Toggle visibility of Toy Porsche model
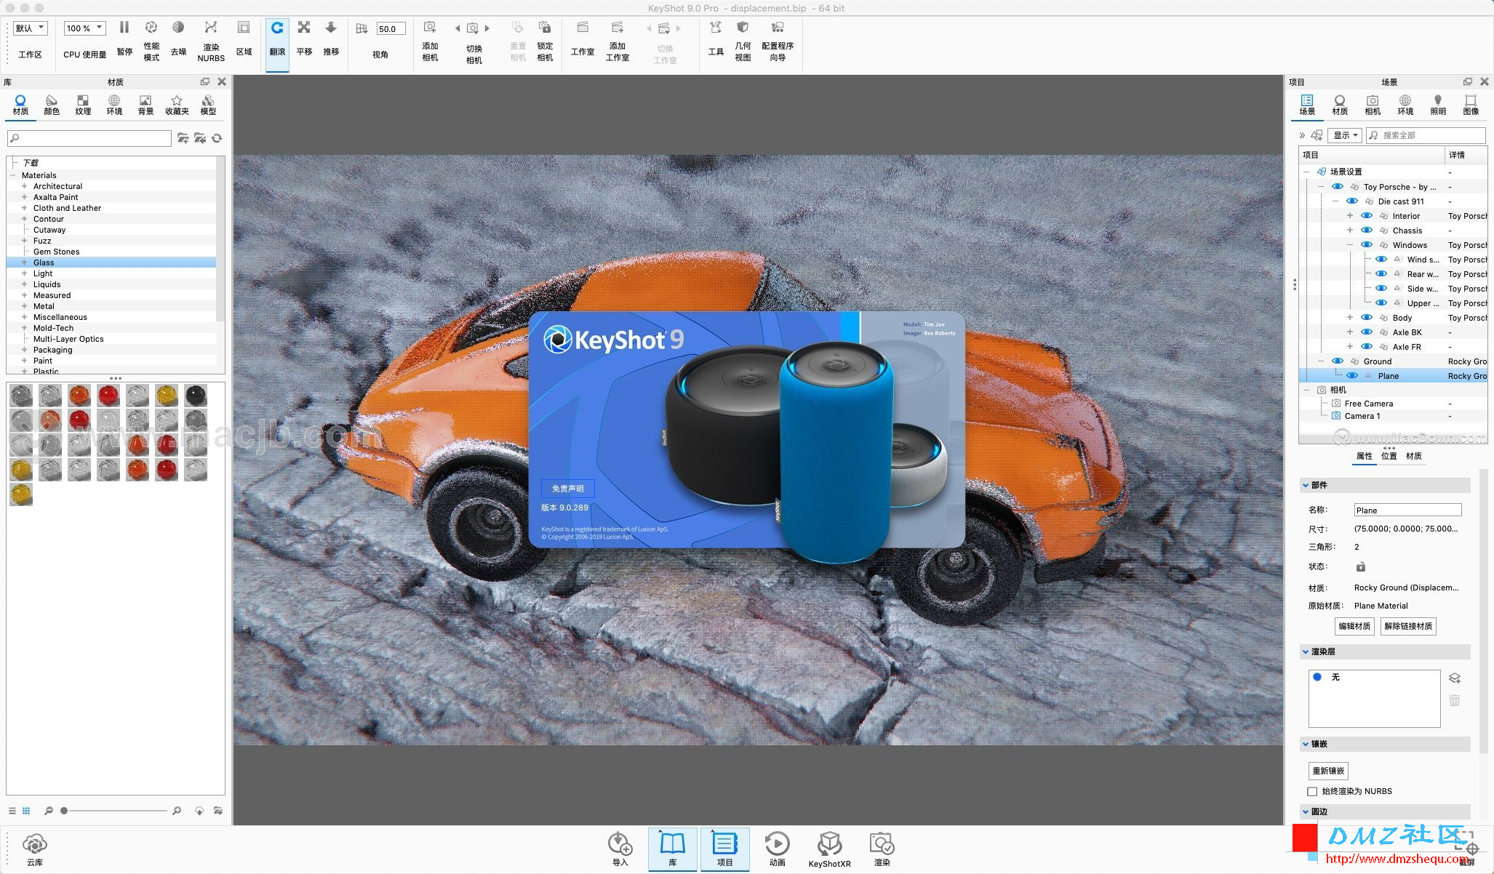The width and height of the screenshot is (1494, 874). [x=1338, y=187]
